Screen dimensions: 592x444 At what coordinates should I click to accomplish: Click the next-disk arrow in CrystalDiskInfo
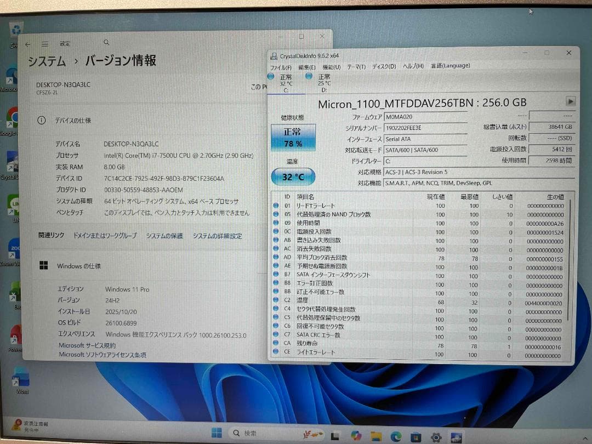pyautogui.click(x=570, y=101)
